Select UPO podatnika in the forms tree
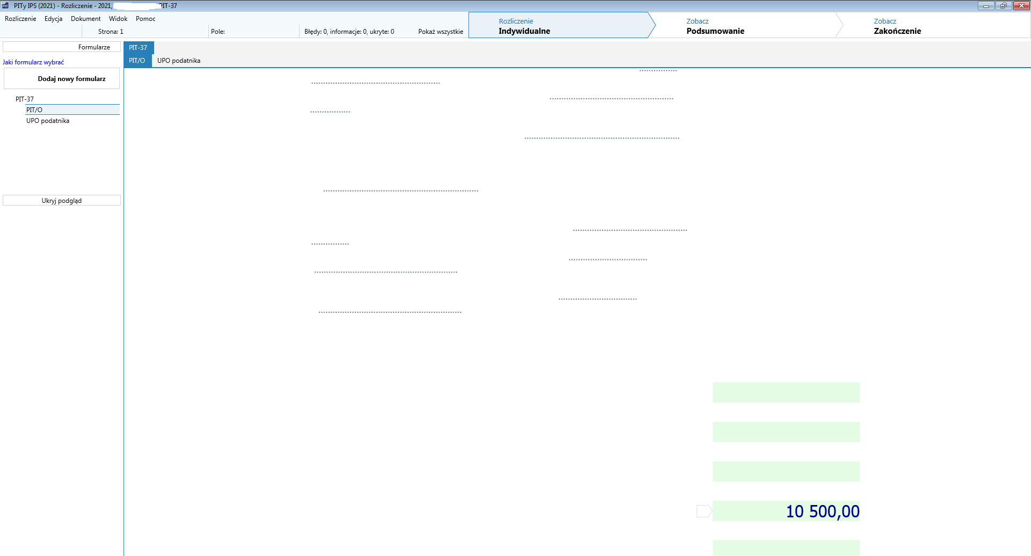The image size is (1031, 556). [x=48, y=121]
